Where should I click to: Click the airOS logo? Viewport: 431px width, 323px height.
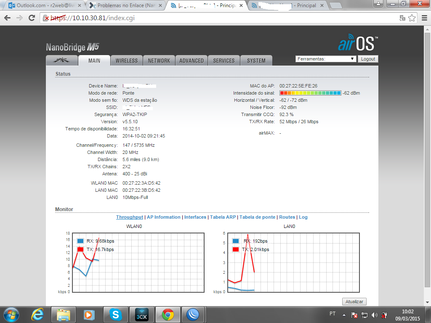click(x=358, y=43)
